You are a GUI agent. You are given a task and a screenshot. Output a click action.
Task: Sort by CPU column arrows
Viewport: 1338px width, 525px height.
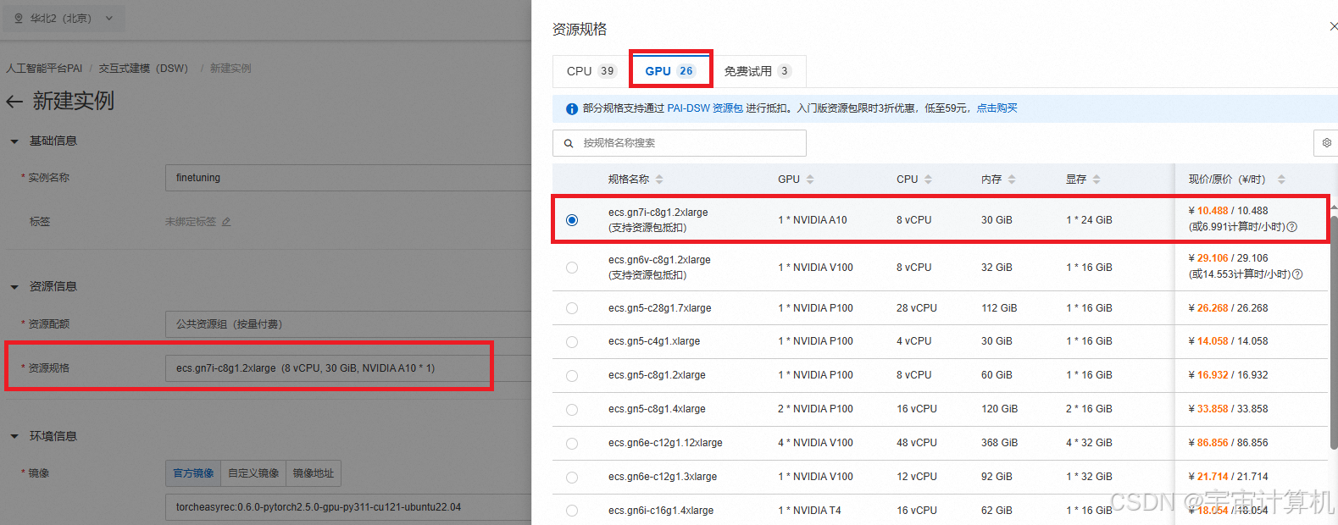tap(928, 180)
